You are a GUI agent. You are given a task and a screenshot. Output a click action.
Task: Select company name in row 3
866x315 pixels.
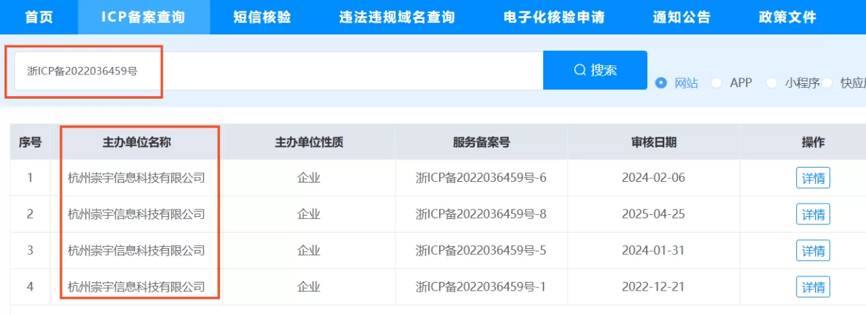[x=137, y=250]
